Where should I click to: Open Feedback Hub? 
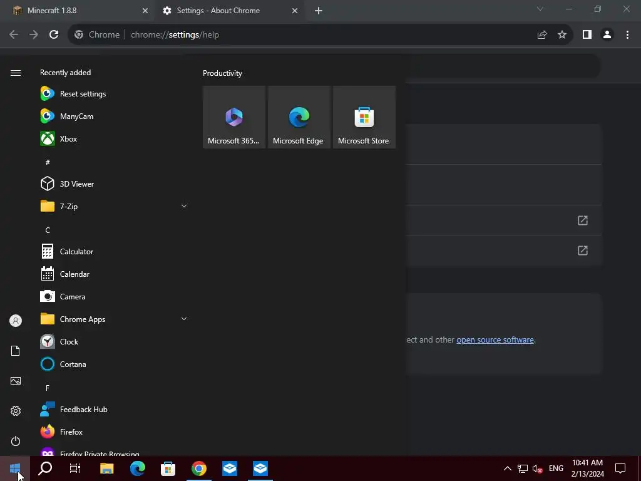tap(114, 410)
